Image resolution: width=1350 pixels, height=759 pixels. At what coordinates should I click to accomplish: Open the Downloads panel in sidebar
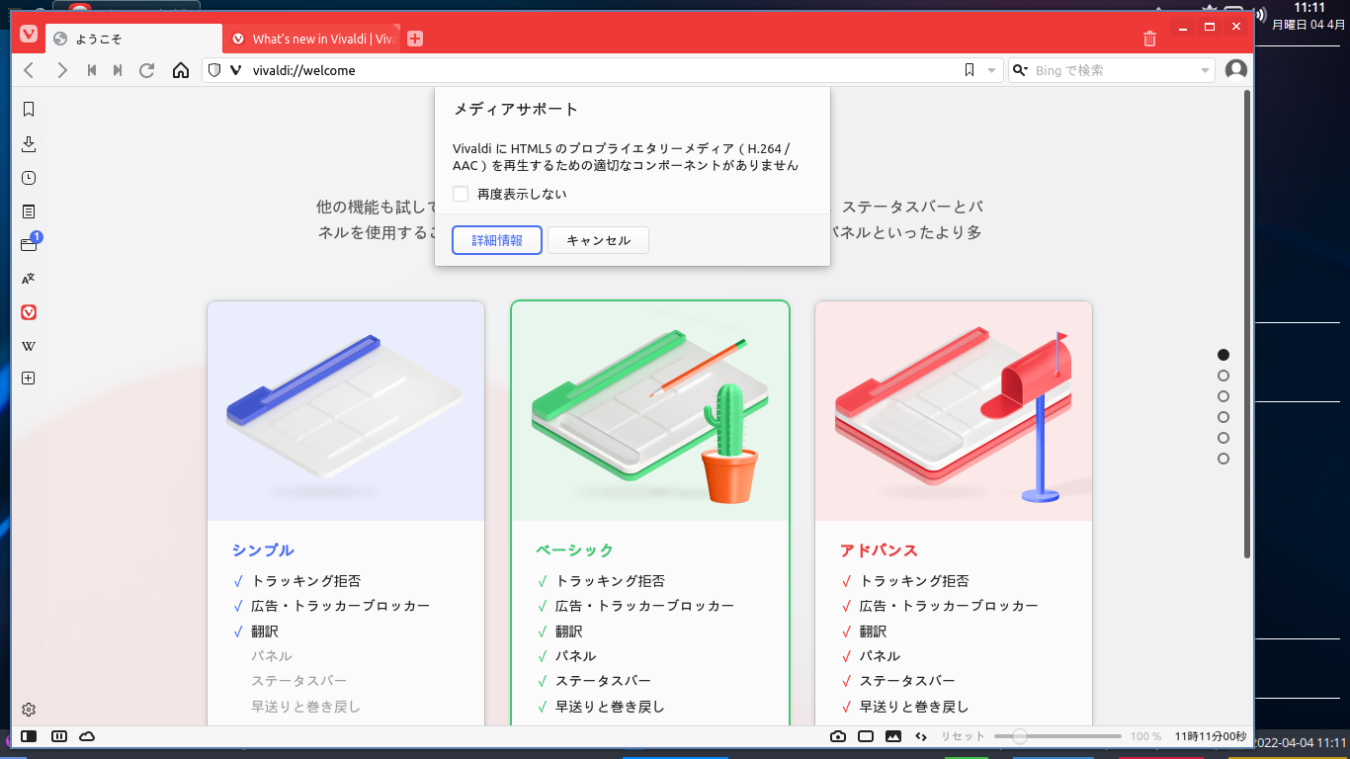tap(29, 144)
